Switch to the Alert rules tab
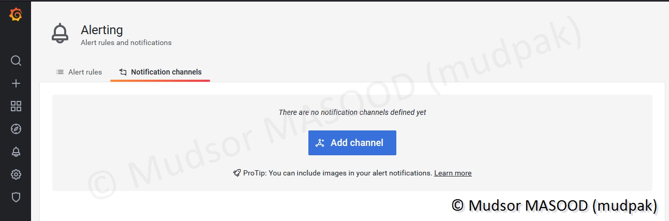The image size is (669, 221). 85,72
